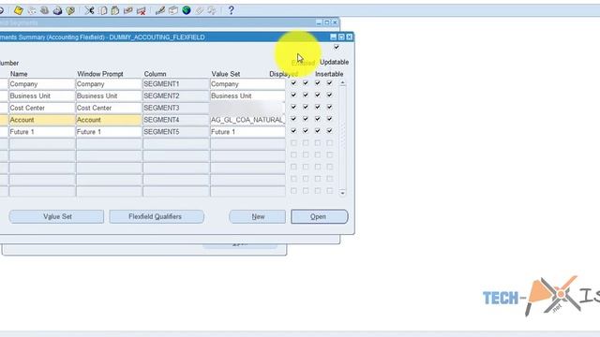600x337 pixels.
Task: Toggle Enabled checkbox for Company segment
Action: pyautogui.click(x=306, y=83)
